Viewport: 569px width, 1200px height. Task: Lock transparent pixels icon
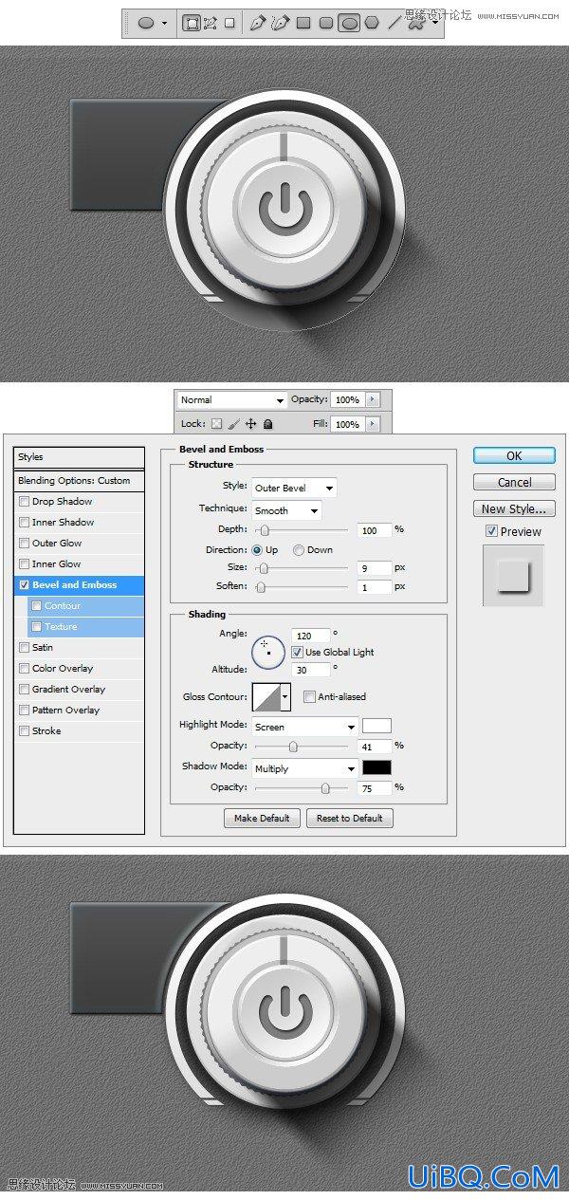216,424
